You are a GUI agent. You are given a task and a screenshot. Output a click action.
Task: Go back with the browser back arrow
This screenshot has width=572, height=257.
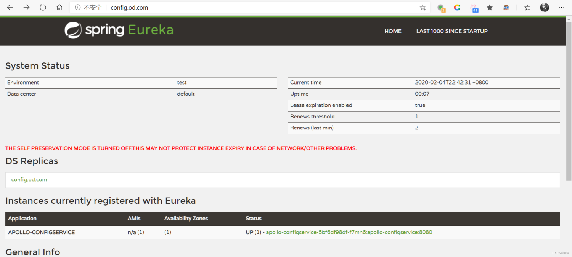[x=10, y=8]
